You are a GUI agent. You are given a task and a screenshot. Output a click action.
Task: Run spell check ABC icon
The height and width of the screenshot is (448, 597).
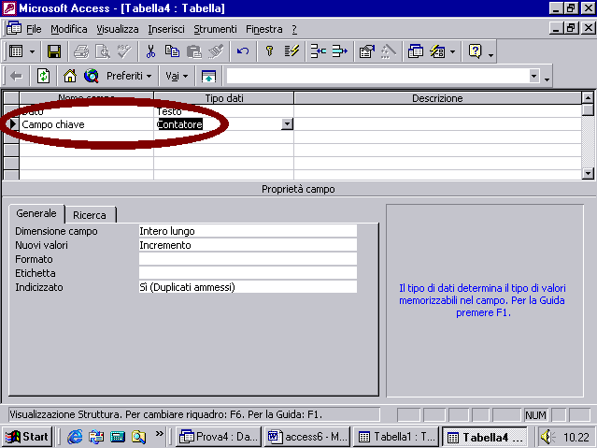click(123, 51)
